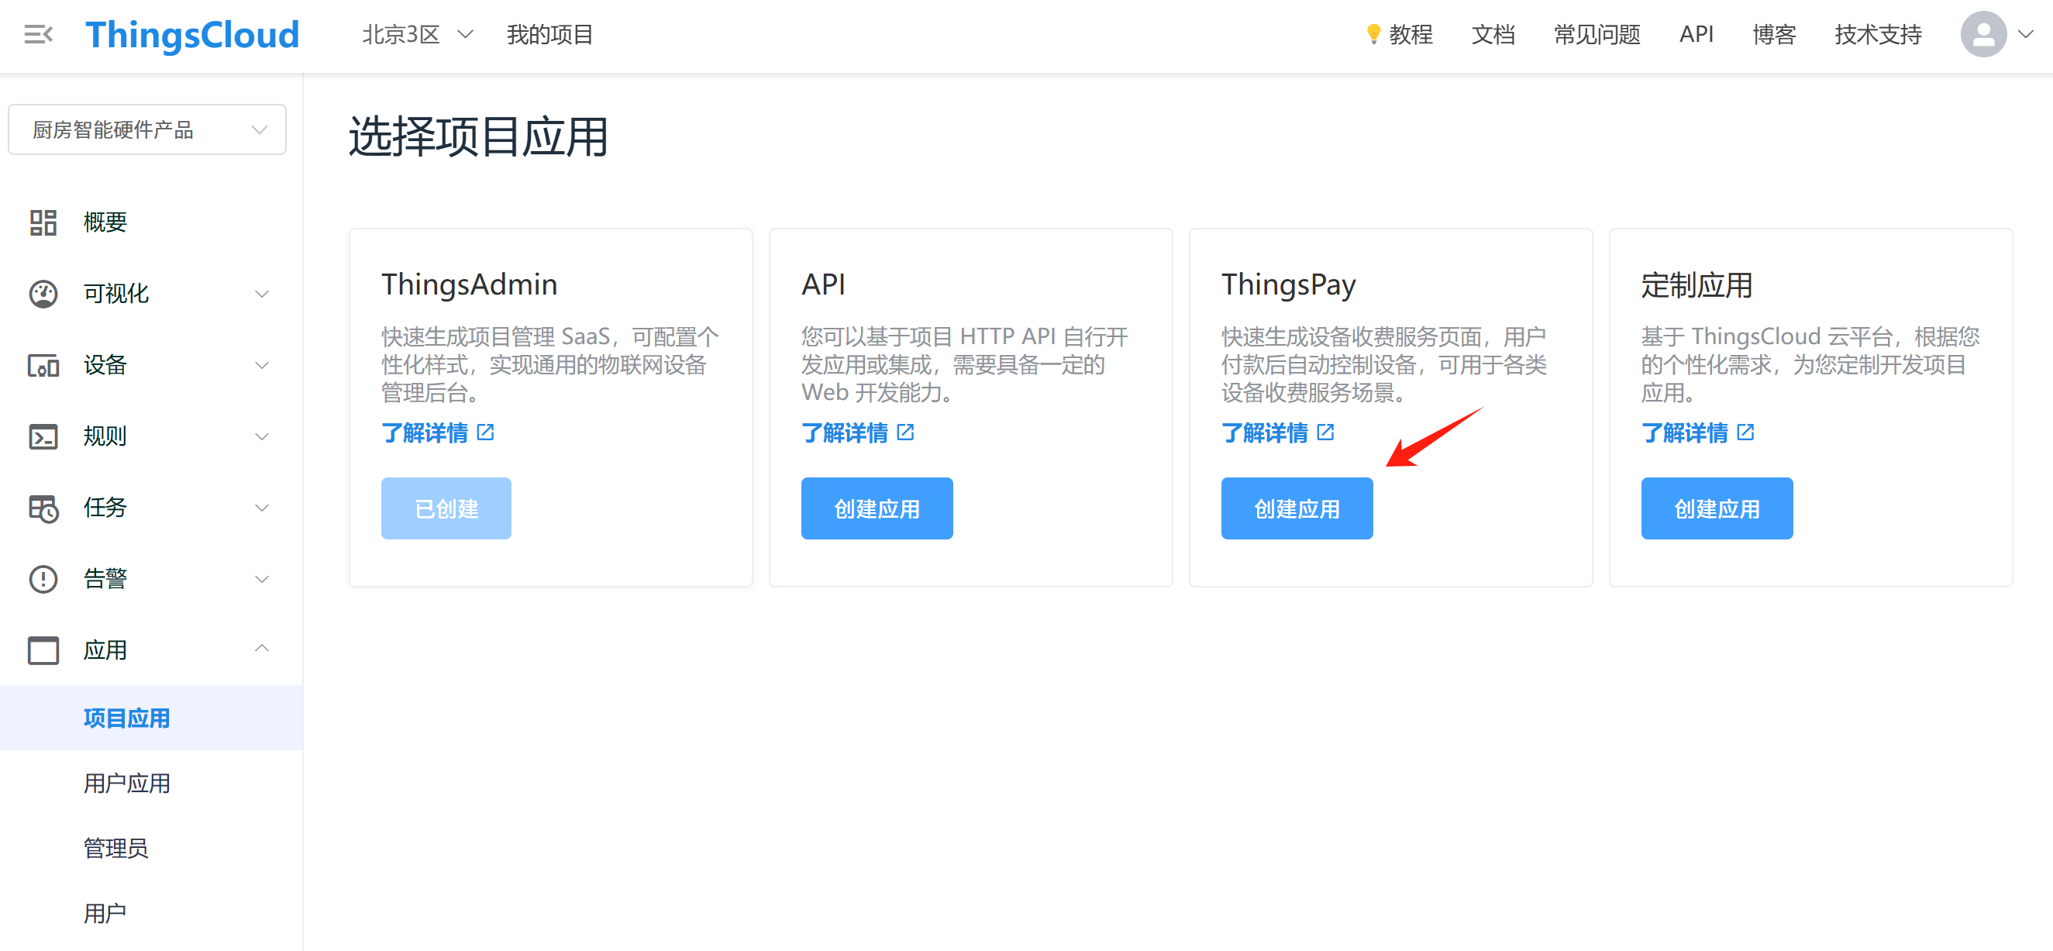Click 创建应用 on the API card
This screenshot has height=951, width=2053.
click(x=877, y=508)
